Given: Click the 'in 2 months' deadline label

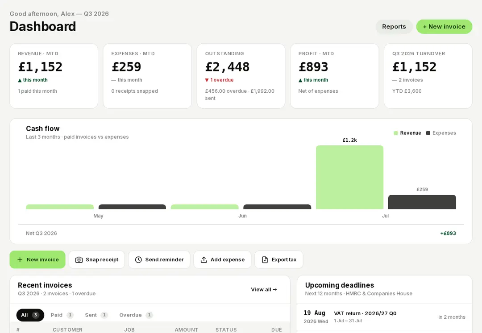Looking at the screenshot, I should pos(452,317).
